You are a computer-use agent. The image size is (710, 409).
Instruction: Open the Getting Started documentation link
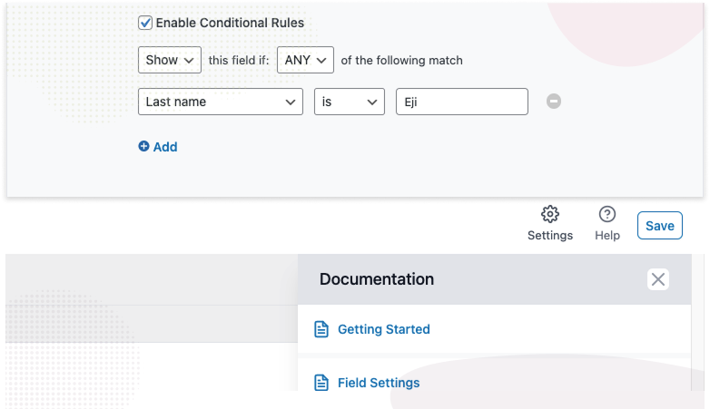pos(384,329)
